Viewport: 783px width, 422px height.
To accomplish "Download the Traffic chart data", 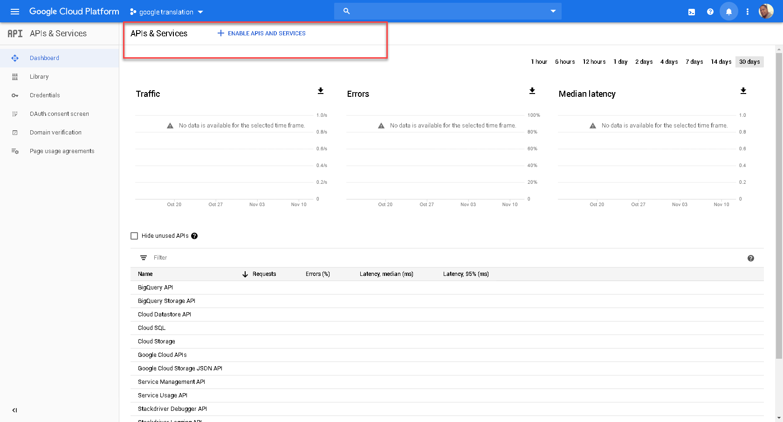I will click(321, 91).
